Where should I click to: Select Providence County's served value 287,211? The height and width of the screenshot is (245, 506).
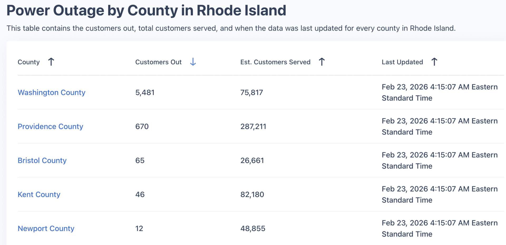tap(253, 126)
